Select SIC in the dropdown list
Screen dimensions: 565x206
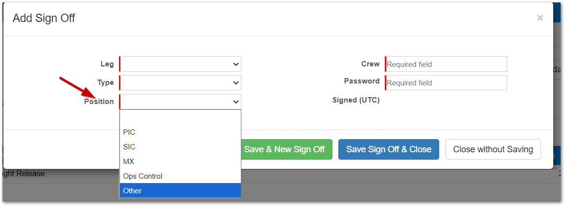[x=180, y=147]
